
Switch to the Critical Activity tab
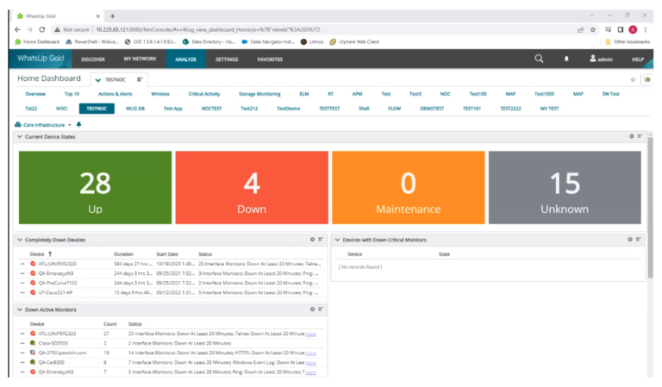click(x=204, y=93)
